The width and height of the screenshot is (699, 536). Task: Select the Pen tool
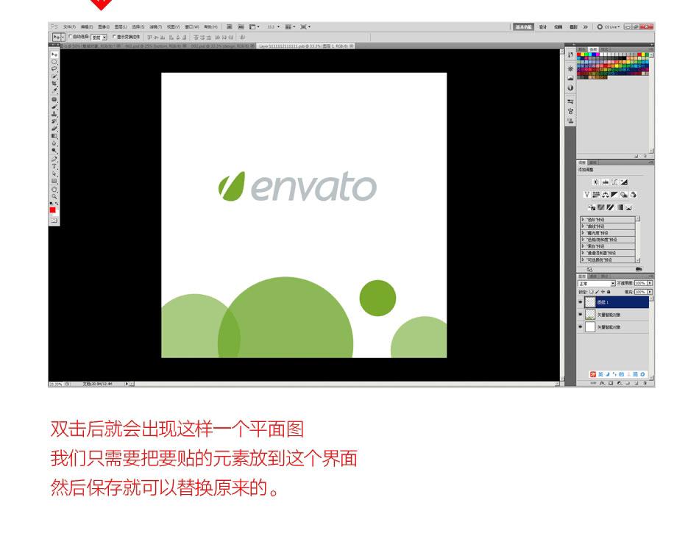click(x=54, y=160)
